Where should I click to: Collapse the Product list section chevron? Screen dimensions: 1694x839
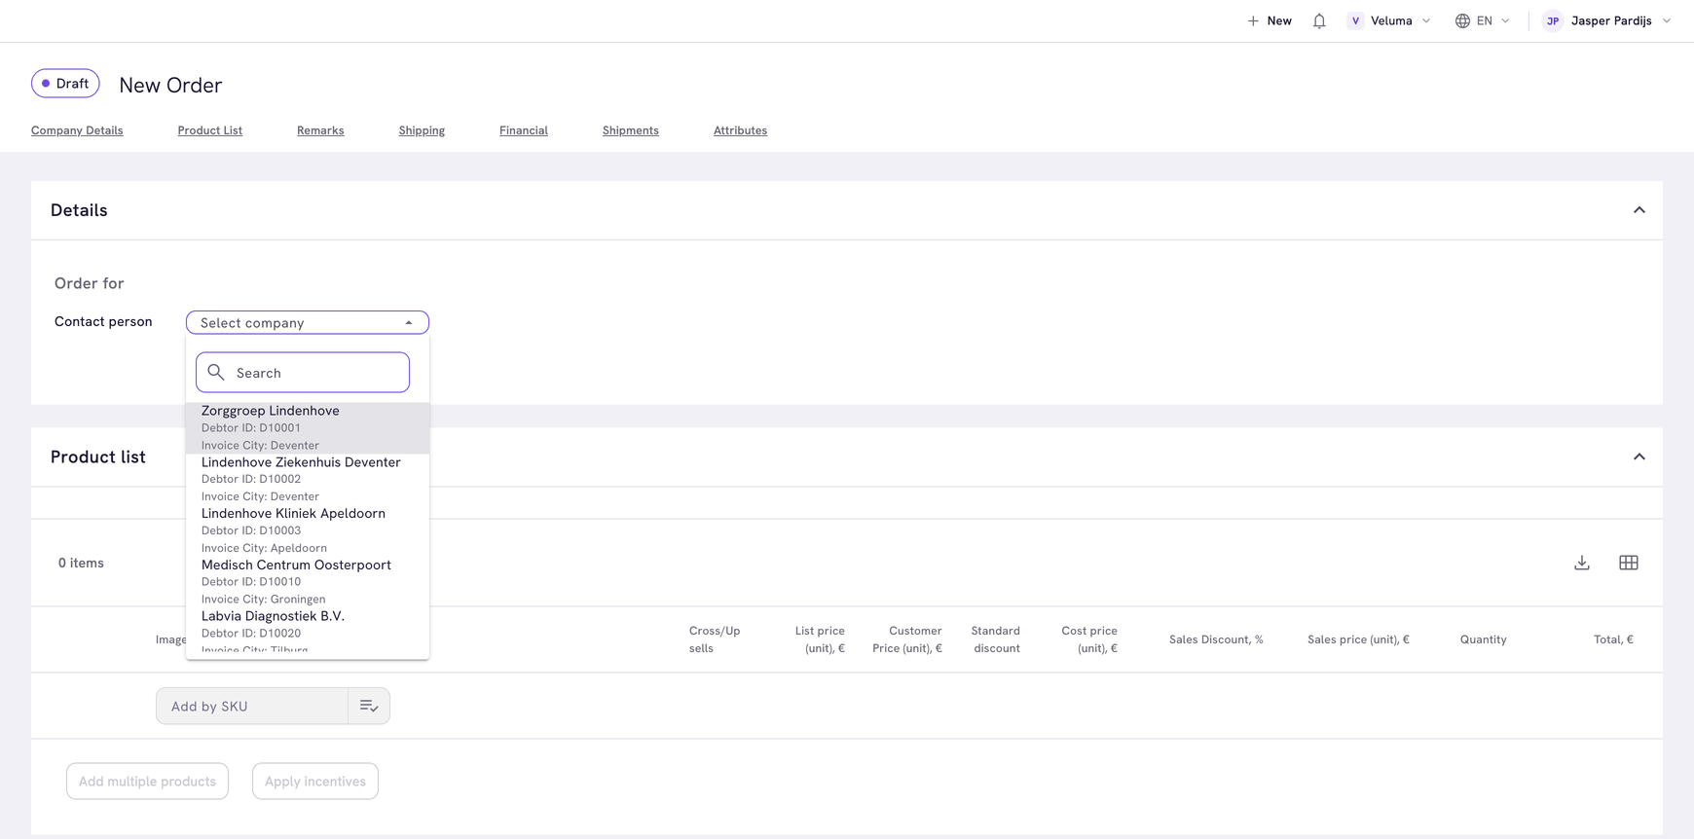1639,456
